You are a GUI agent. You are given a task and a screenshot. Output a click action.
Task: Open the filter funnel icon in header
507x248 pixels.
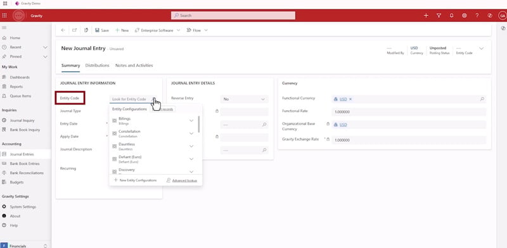click(x=439, y=15)
